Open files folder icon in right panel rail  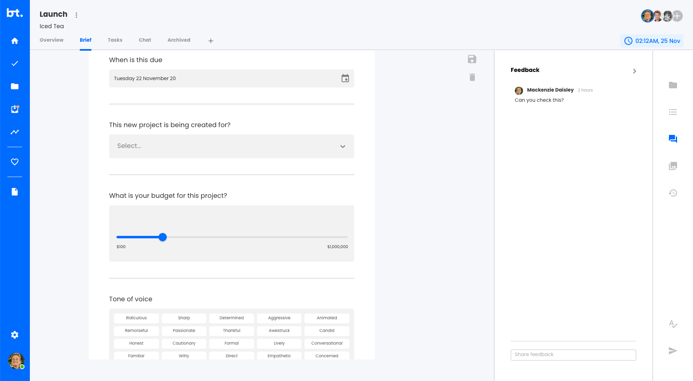click(673, 85)
